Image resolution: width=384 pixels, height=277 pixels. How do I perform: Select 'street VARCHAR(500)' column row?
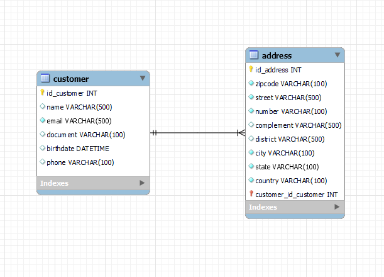295,98
